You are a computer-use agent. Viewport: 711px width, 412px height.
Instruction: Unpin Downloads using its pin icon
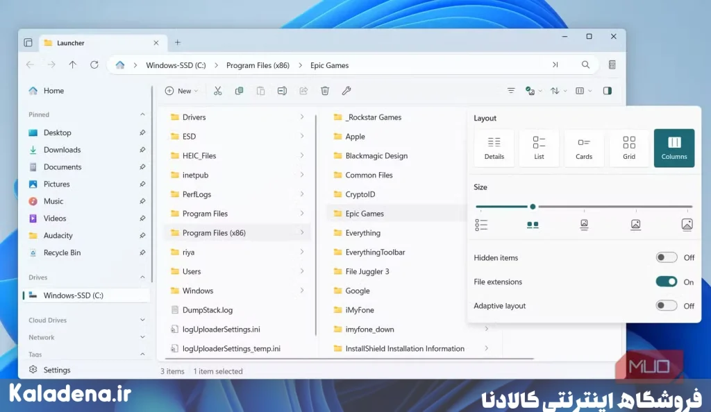coord(142,150)
